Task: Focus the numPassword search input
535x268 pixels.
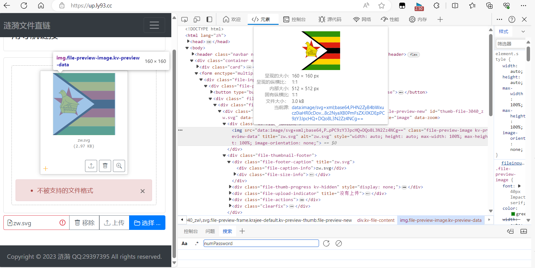Action: click(x=261, y=244)
